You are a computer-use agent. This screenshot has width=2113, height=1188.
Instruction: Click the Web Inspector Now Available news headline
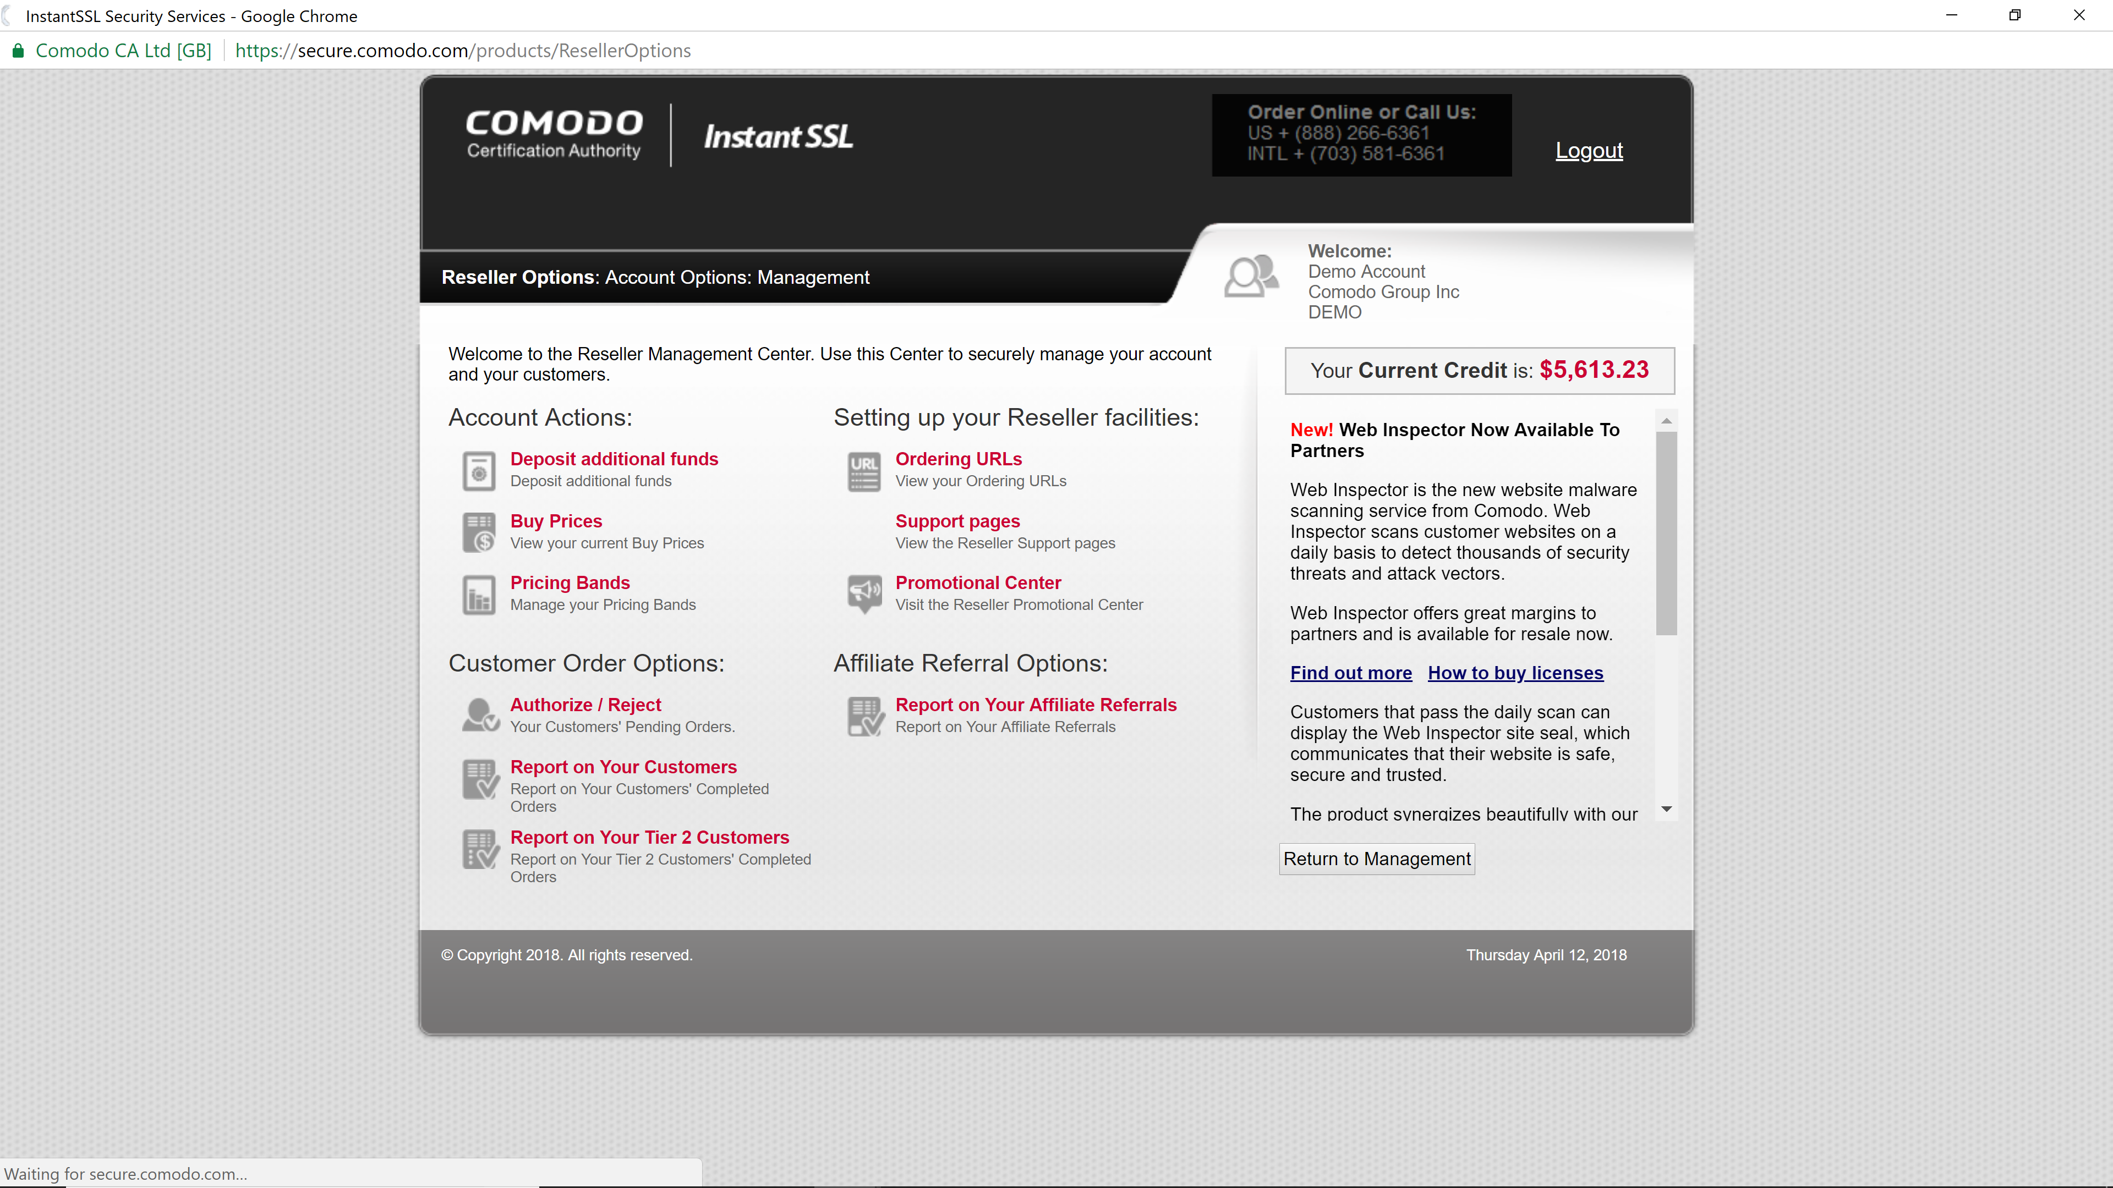tap(1454, 440)
